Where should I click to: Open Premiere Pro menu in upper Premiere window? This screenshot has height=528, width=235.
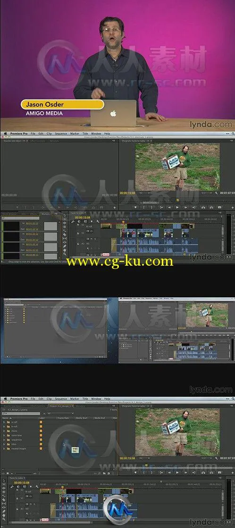[19, 134]
